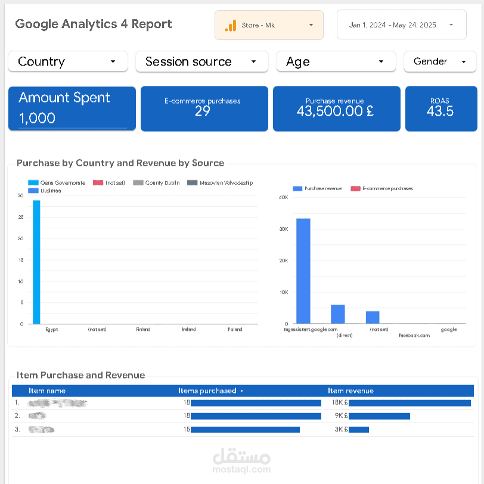Click the Purchase by Country and Revenue by Source heading
This screenshot has height=484, width=484.
point(120,163)
